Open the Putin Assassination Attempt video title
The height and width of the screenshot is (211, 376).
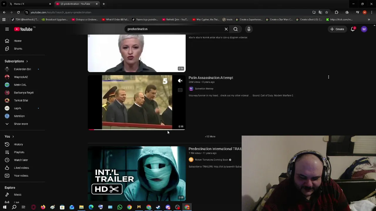pos(211,78)
